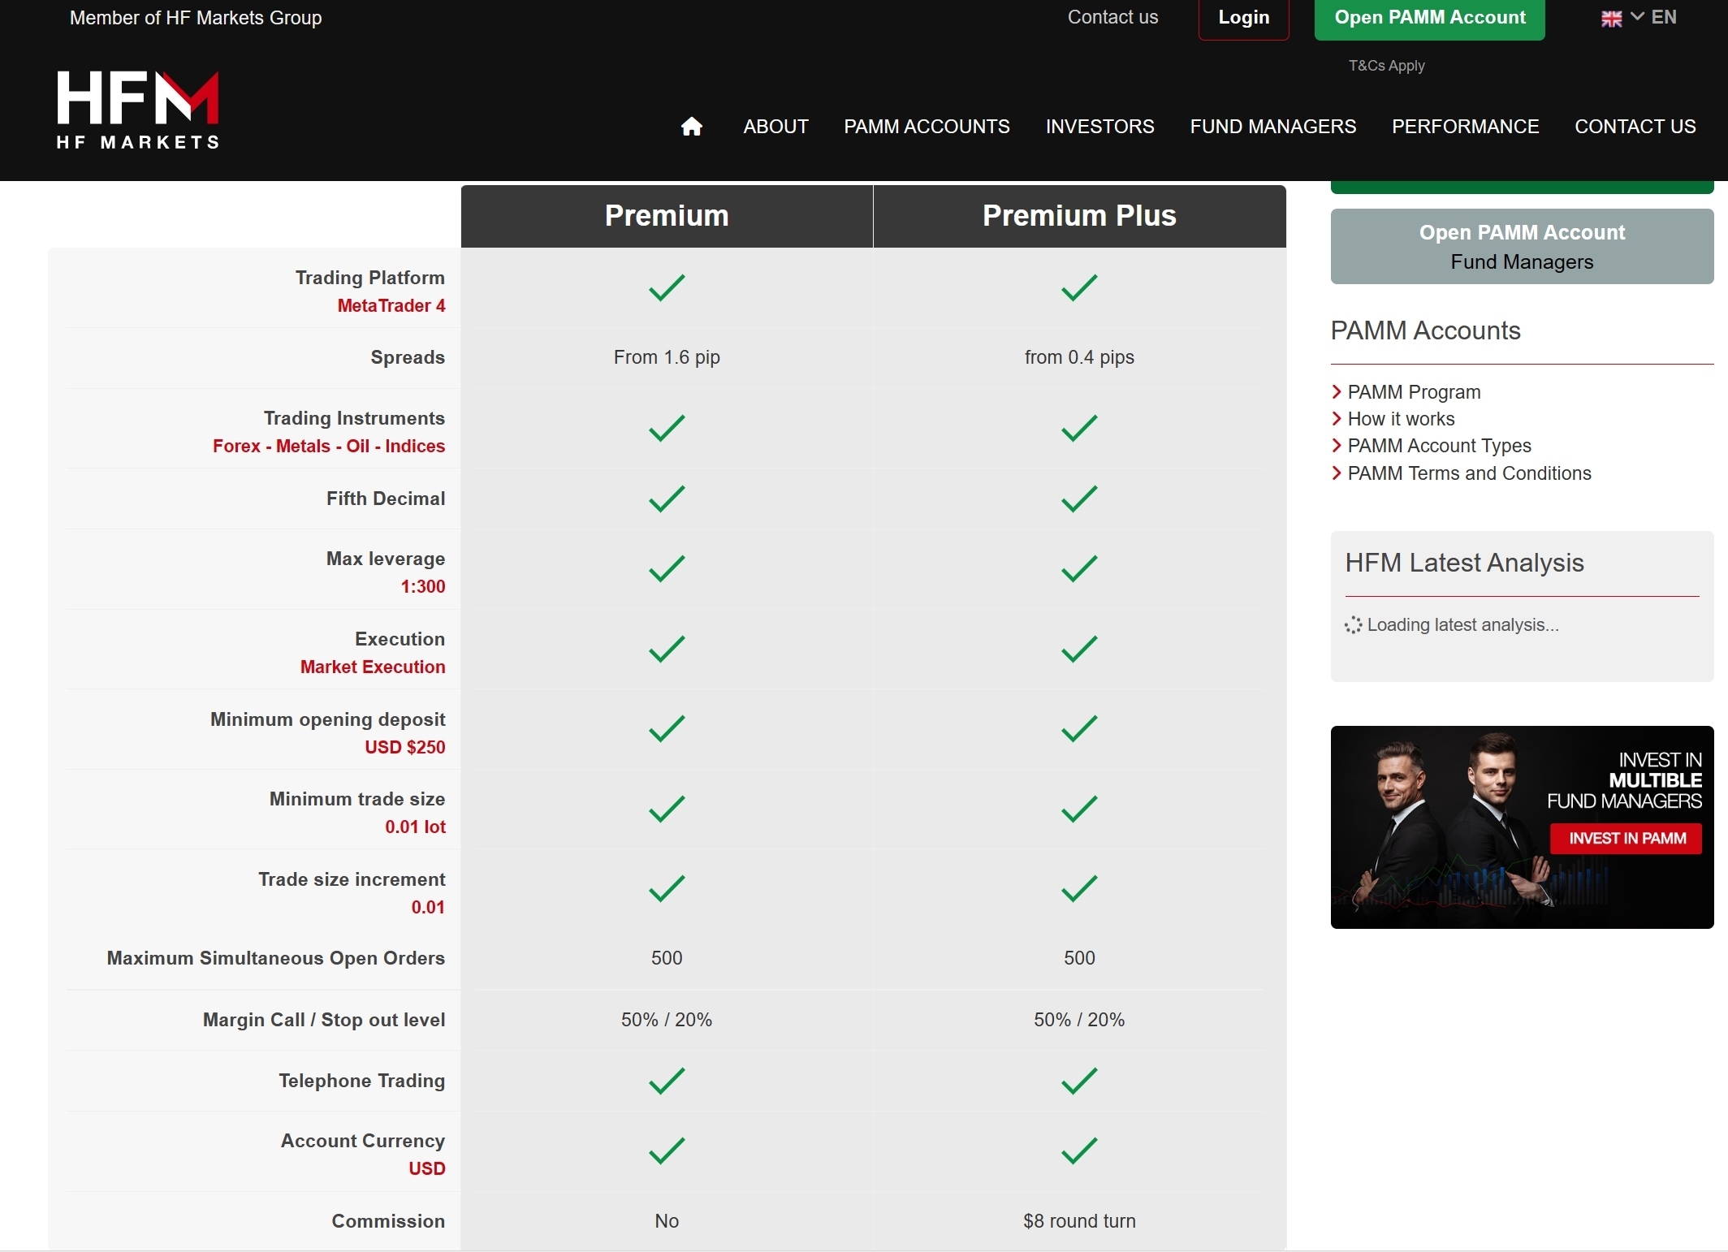Click the 'Forex - Metals - Oil - Indices' label

(x=329, y=447)
